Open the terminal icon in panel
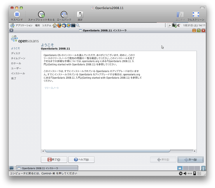Image resolution: width=215 pixels, height=188 pixels. (73, 26)
